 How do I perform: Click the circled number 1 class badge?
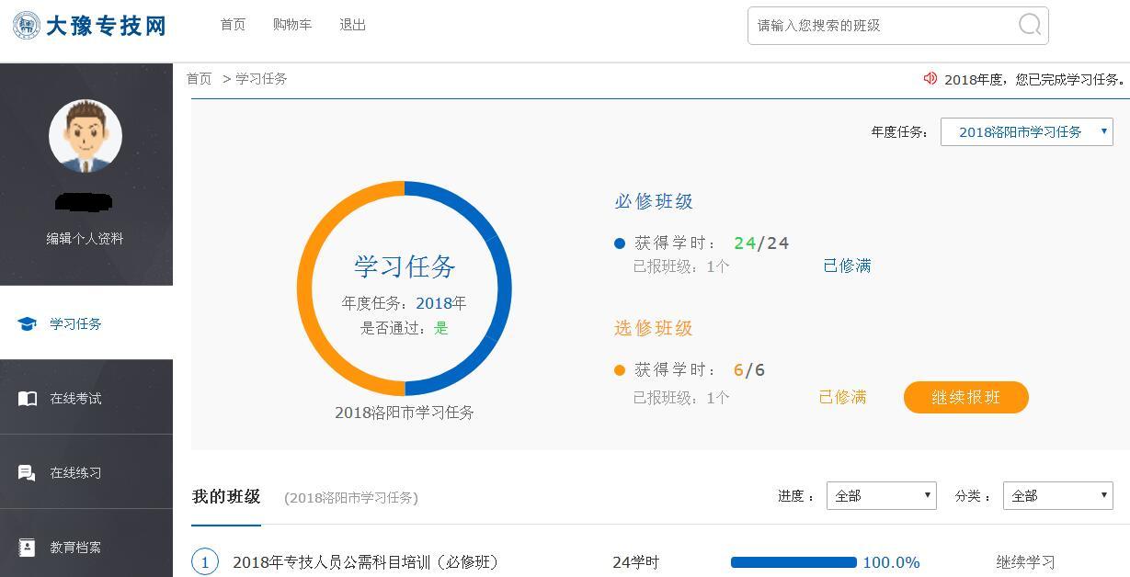205,561
